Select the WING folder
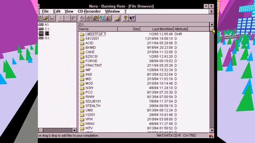The height and width of the screenshot is (143, 255). 87,124
